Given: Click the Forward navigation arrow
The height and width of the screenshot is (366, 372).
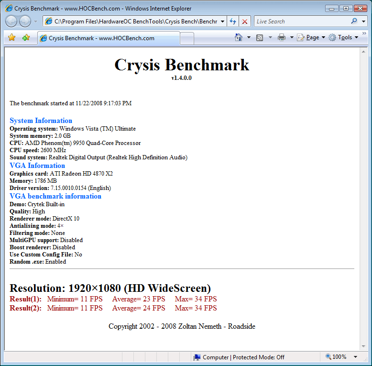Looking at the screenshot, I should point(25,22).
